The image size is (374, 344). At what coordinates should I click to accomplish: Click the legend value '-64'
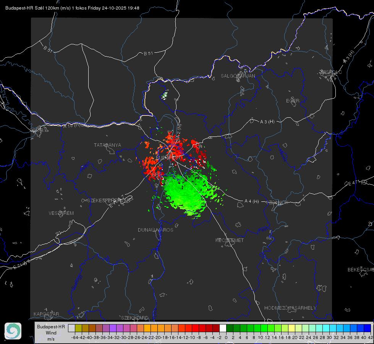point(74,338)
